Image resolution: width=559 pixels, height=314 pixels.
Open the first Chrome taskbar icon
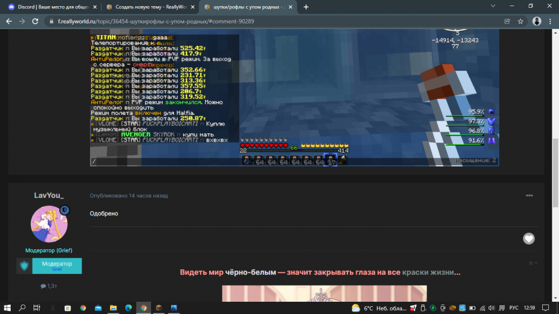click(83, 308)
